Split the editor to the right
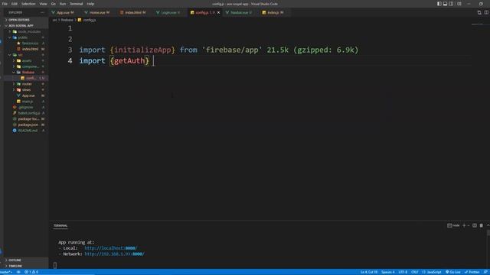Viewport: 490px width, 275px height. tap(486, 12)
